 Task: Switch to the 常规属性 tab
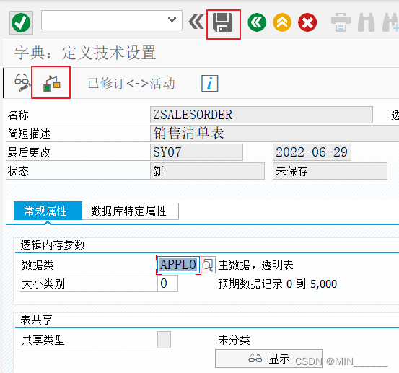coord(48,211)
